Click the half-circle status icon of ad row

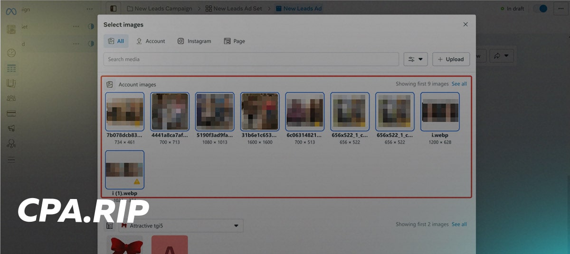[91, 44]
